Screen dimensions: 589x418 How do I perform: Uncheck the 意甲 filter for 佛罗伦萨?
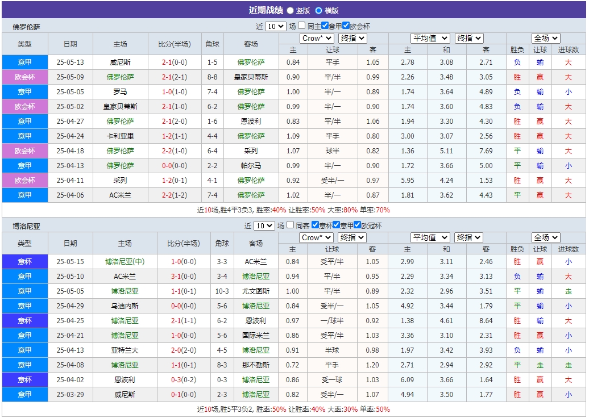pyautogui.click(x=324, y=26)
